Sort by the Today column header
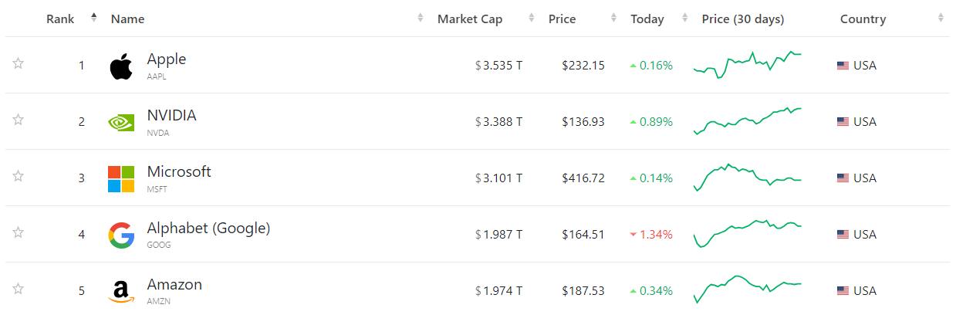 point(647,19)
